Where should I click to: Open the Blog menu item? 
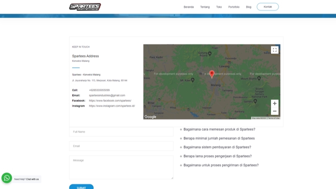pyautogui.click(x=248, y=7)
